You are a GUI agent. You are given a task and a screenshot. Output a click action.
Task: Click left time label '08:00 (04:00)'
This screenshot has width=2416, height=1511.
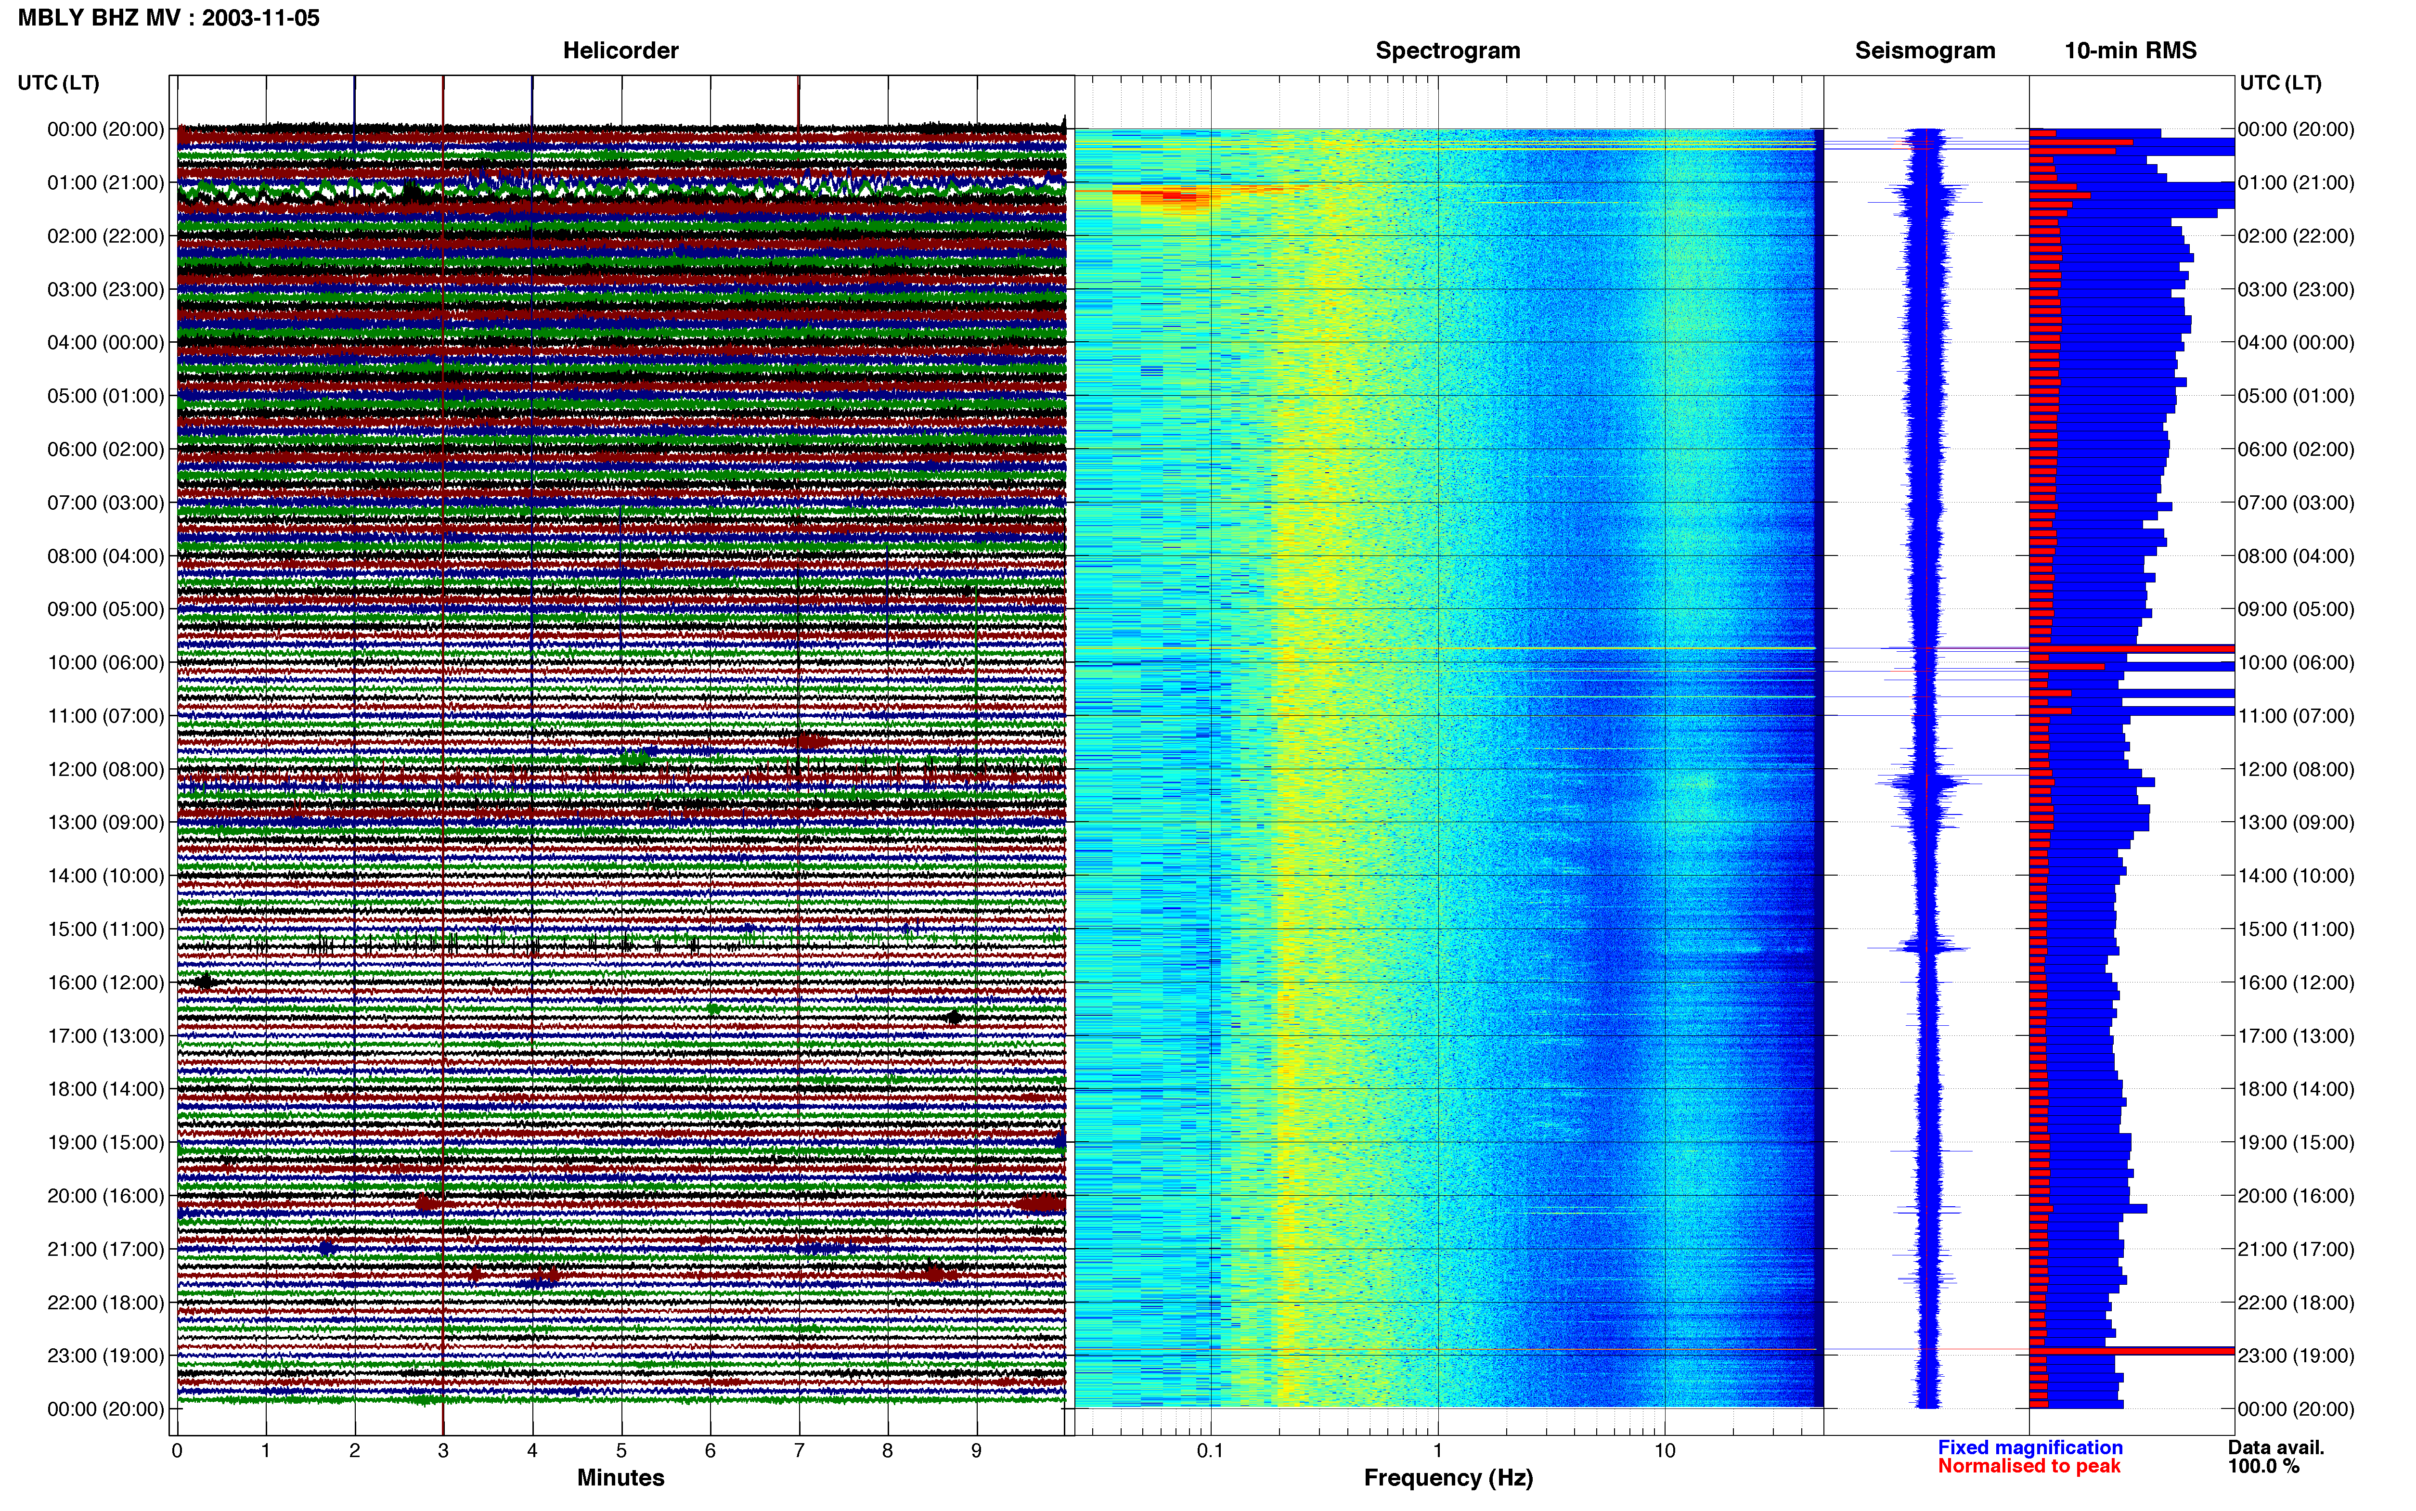[106, 555]
